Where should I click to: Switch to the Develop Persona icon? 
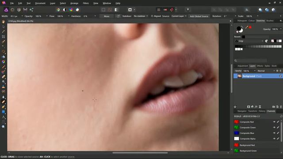point(19,10)
